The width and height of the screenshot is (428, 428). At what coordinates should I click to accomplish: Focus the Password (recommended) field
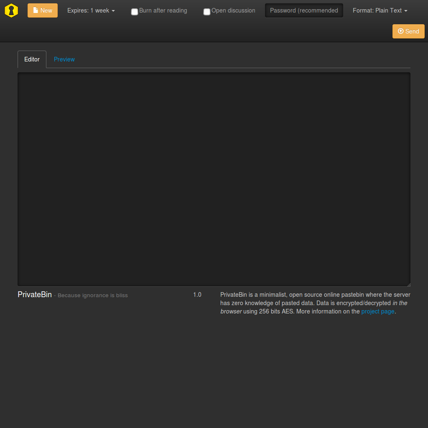(x=304, y=10)
